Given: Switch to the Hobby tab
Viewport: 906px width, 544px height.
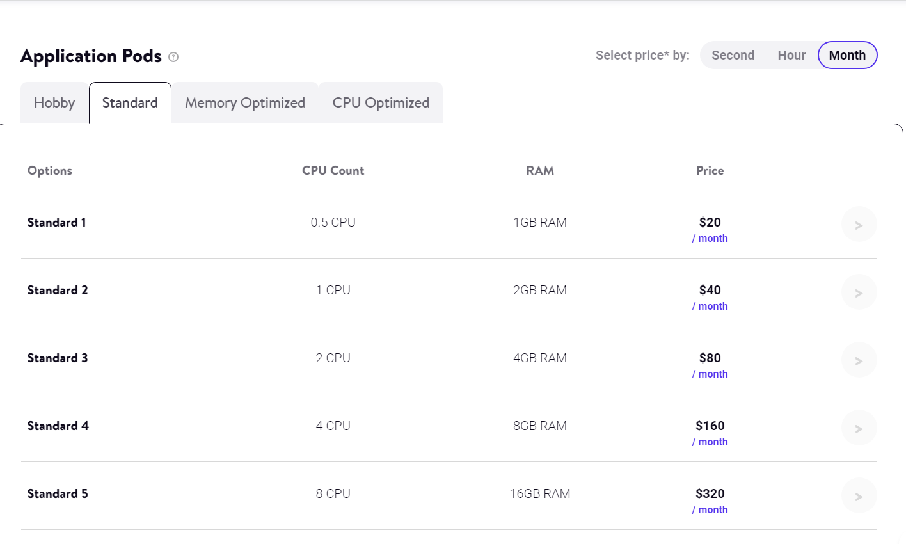Looking at the screenshot, I should (54, 102).
